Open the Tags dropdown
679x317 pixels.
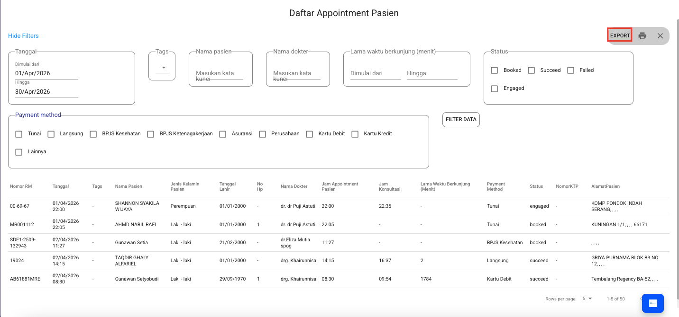coord(162,68)
